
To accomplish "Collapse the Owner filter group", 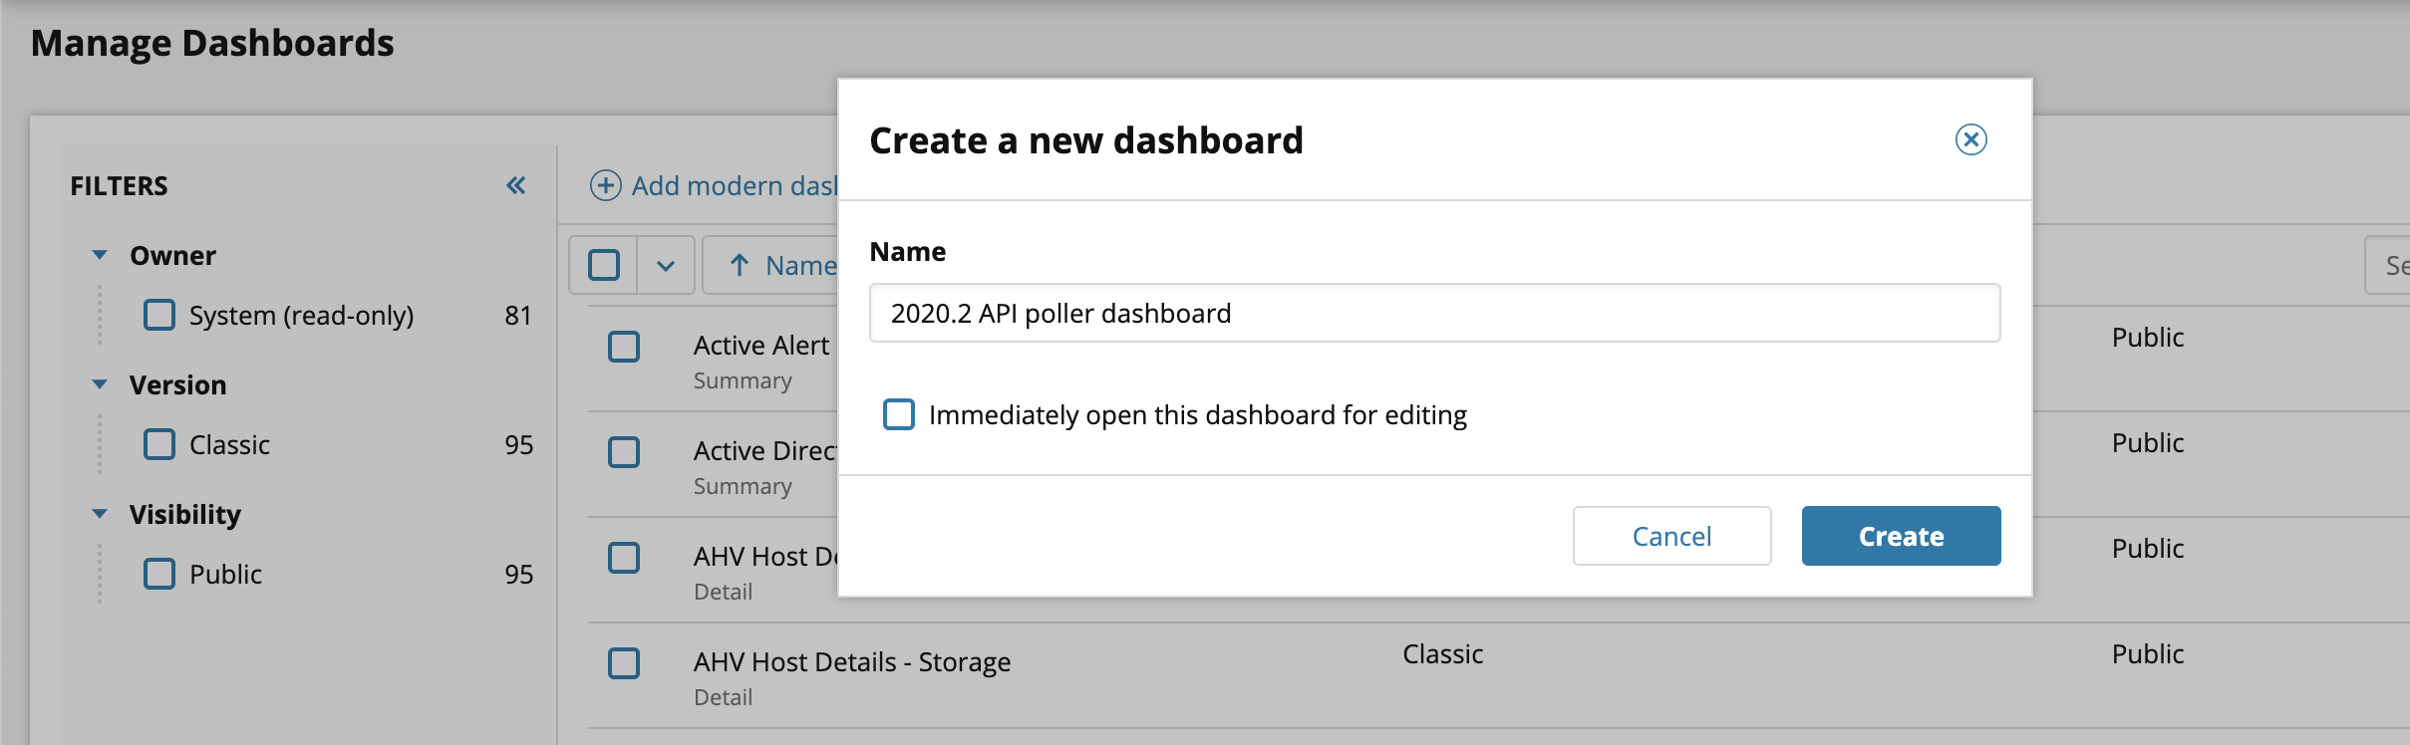I will pyautogui.click(x=100, y=255).
